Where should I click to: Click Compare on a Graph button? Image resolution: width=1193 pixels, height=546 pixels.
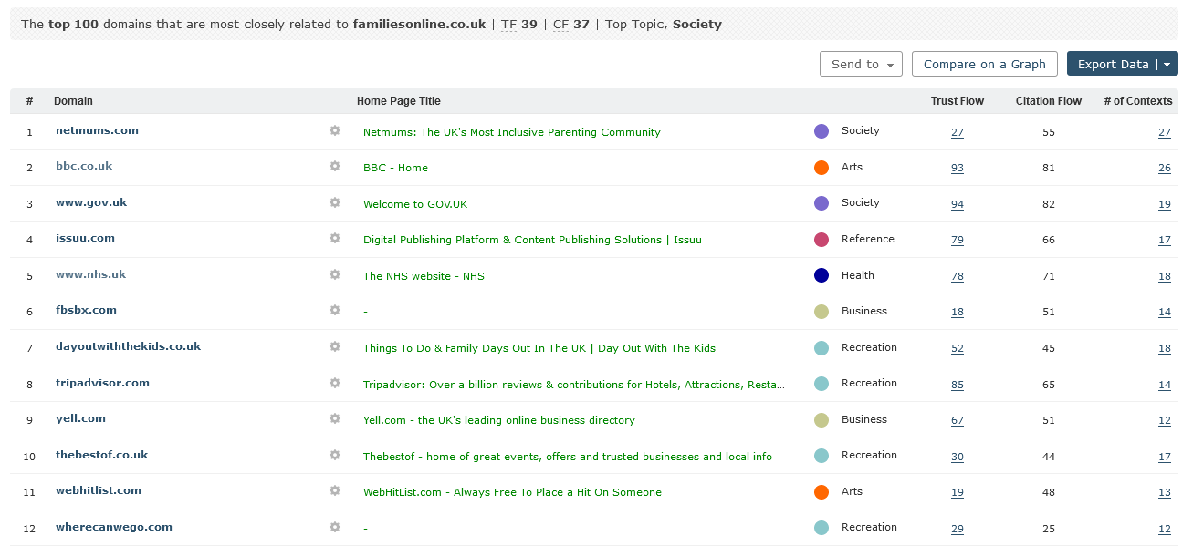985,64
